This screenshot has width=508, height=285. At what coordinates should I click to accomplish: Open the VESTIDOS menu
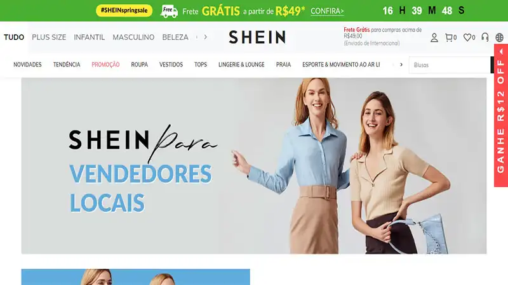point(171,65)
